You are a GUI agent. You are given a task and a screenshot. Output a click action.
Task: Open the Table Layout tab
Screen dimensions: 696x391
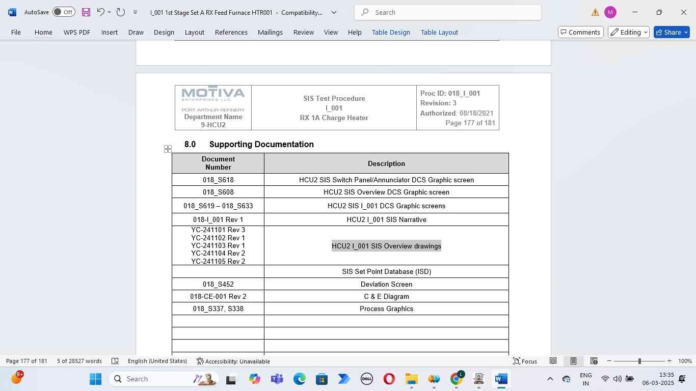pyautogui.click(x=439, y=32)
